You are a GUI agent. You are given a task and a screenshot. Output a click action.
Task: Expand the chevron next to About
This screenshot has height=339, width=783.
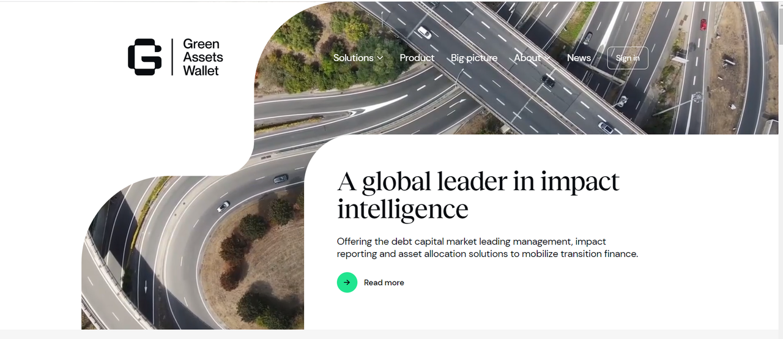[547, 58]
